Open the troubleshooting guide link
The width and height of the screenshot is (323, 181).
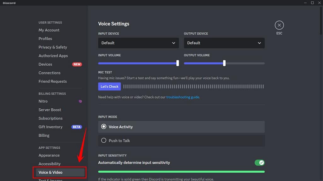183,97
